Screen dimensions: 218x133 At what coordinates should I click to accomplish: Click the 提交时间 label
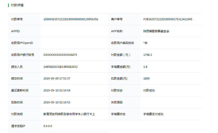[x=17, y=78]
